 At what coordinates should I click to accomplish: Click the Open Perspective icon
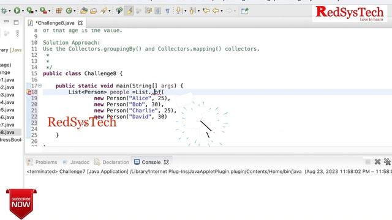click(x=245, y=11)
